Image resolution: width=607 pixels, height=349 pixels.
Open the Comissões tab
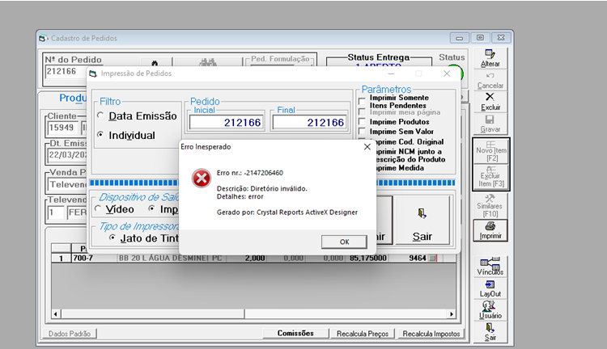tap(295, 333)
